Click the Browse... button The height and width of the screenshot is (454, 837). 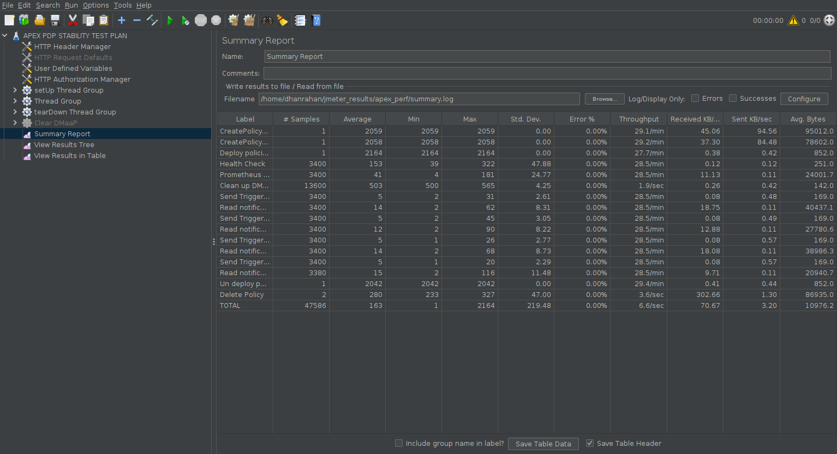605,99
